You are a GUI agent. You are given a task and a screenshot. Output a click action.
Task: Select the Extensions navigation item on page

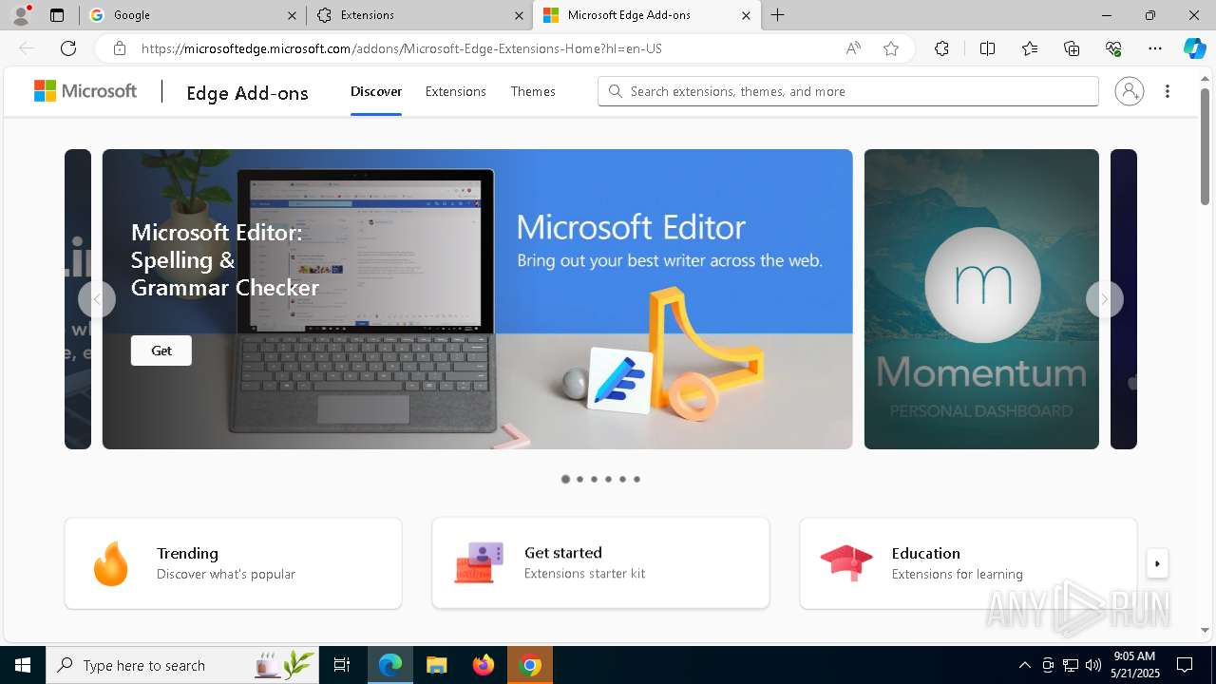(456, 91)
